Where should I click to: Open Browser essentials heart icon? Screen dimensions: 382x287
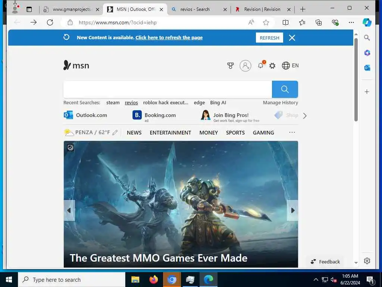click(335, 22)
